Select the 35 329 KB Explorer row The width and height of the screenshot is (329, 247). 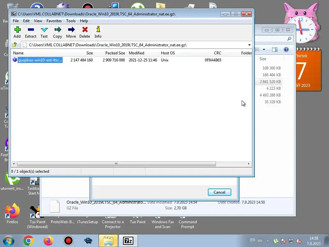tap(272, 102)
